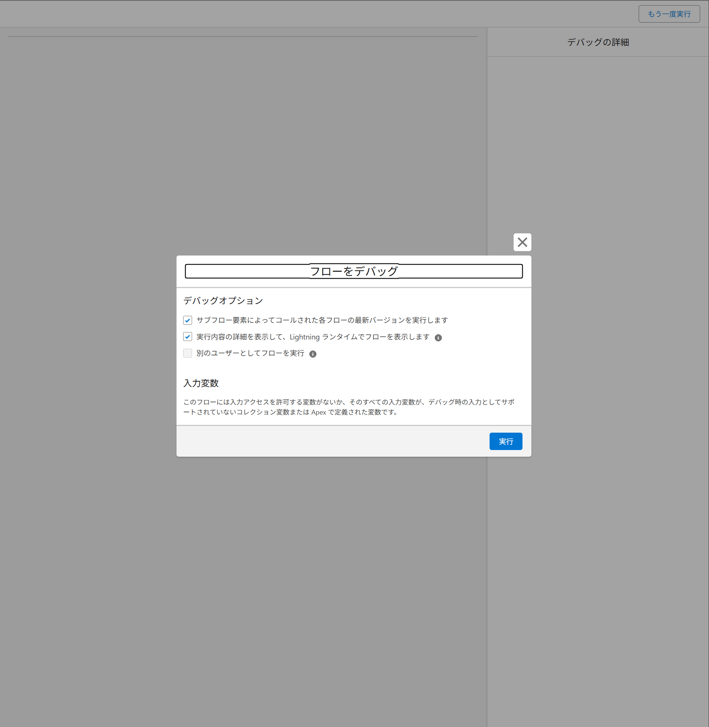Click the input variables description text

tap(349, 407)
